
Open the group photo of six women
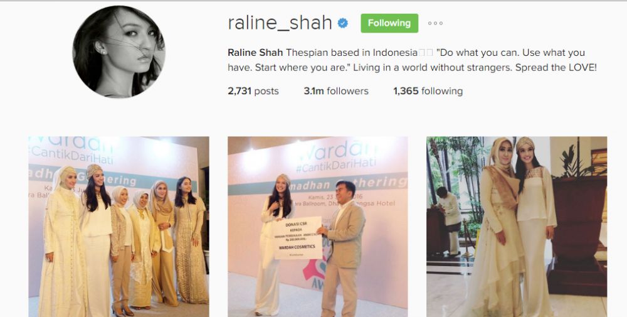point(119,227)
